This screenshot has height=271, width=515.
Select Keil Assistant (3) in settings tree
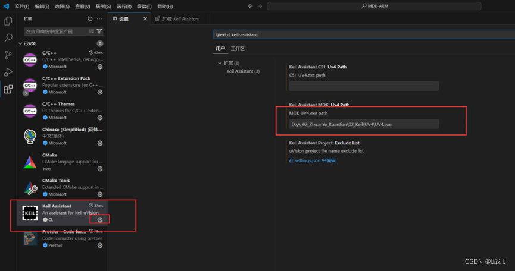click(243, 71)
